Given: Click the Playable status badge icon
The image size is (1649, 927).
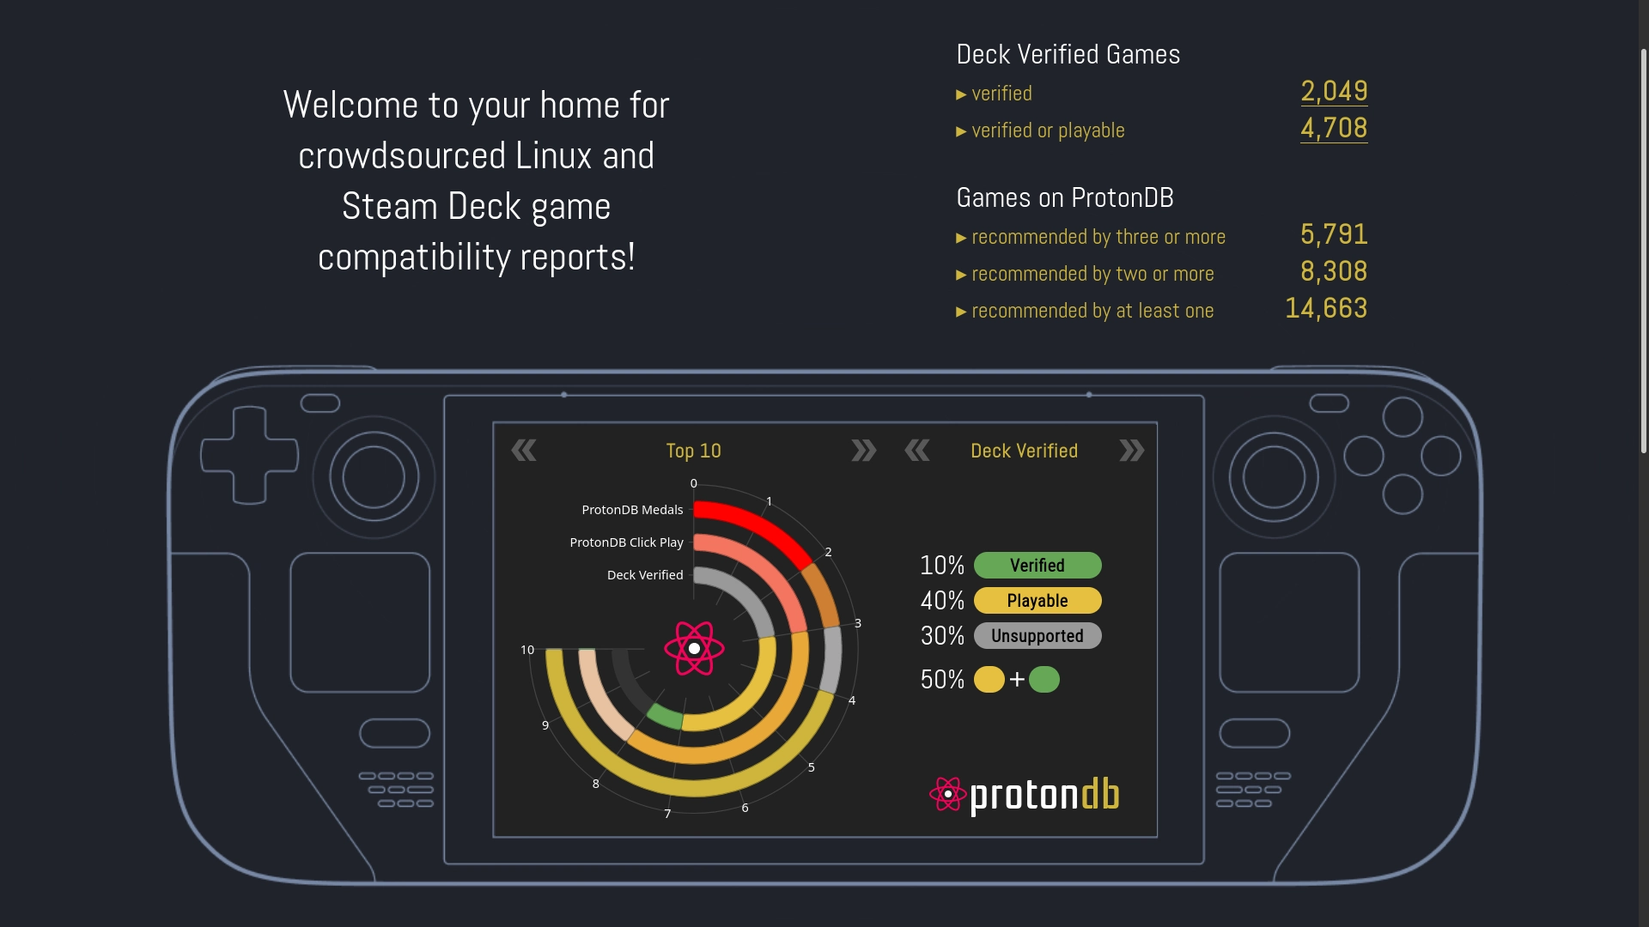Looking at the screenshot, I should pyautogui.click(x=1035, y=600).
